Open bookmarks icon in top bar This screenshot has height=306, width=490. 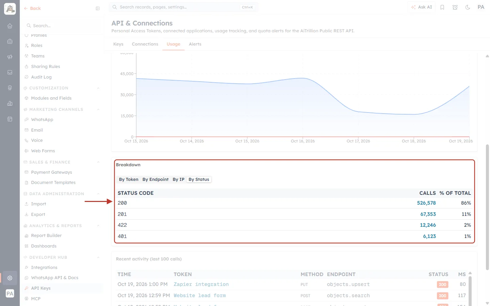[x=442, y=7]
